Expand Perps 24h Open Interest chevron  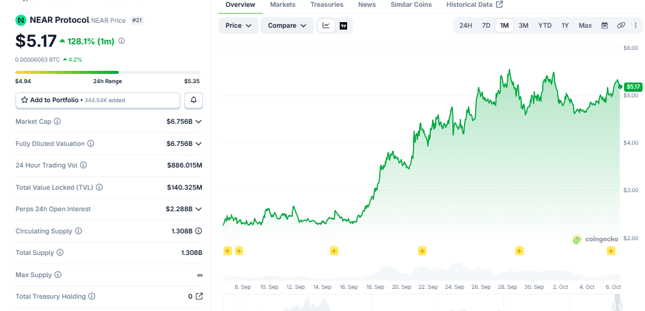point(199,209)
